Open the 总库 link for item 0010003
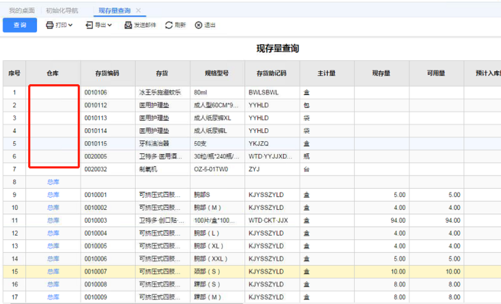The image size is (501, 304). coord(53,221)
